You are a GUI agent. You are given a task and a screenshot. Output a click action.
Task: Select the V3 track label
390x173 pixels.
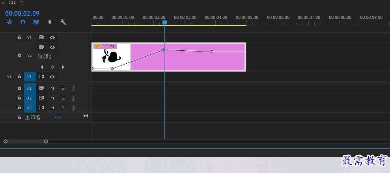click(x=29, y=38)
